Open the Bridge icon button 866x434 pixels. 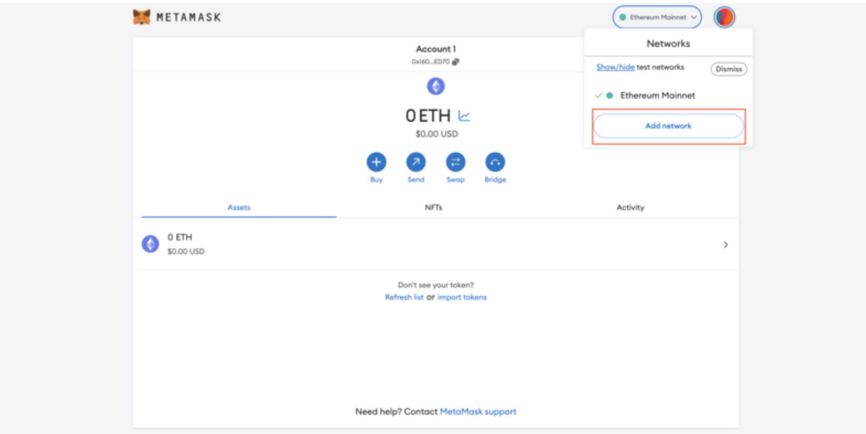[495, 162]
